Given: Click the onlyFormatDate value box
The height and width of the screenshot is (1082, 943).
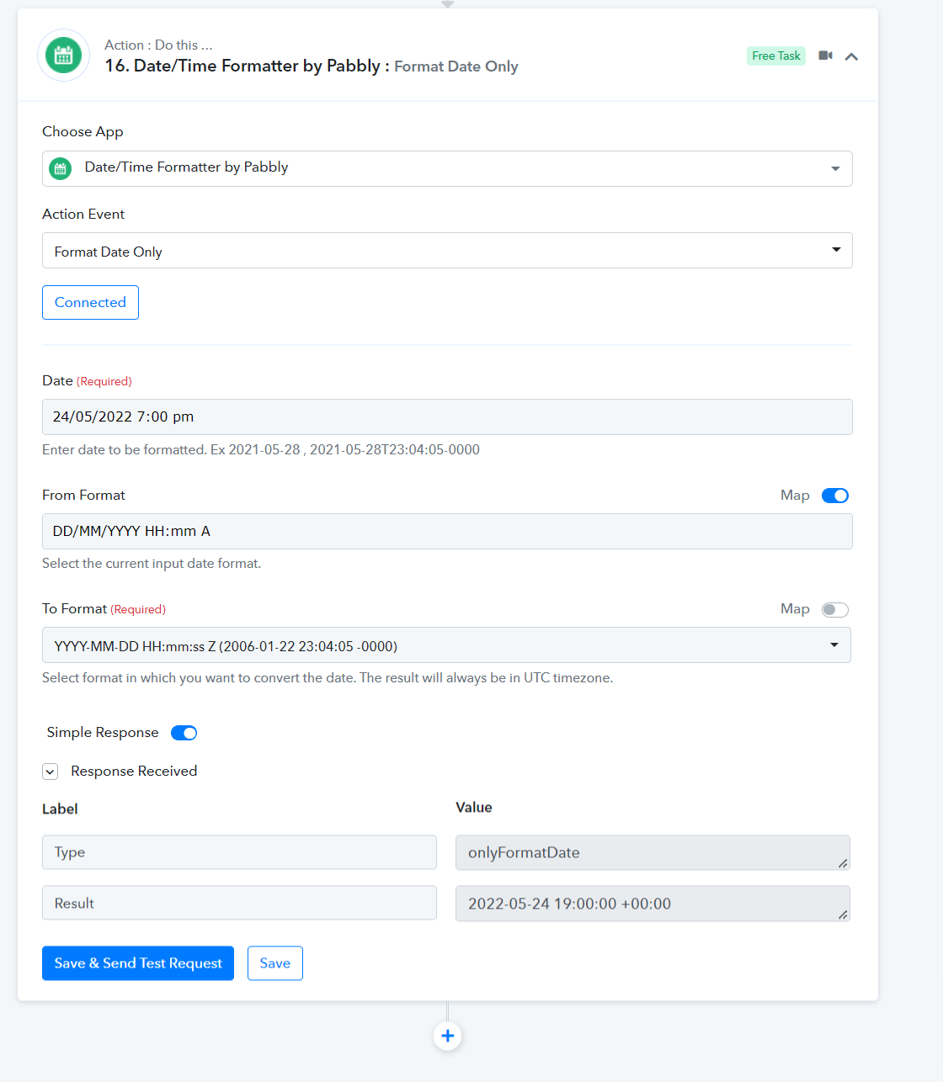Looking at the screenshot, I should (x=653, y=852).
